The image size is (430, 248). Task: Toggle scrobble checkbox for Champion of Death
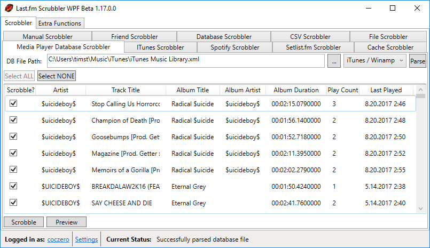coord(13,120)
